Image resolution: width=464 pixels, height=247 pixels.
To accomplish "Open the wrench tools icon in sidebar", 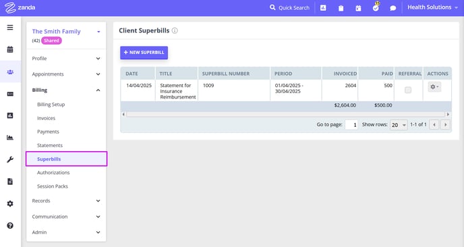I will pyautogui.click(x=10, y=160).
